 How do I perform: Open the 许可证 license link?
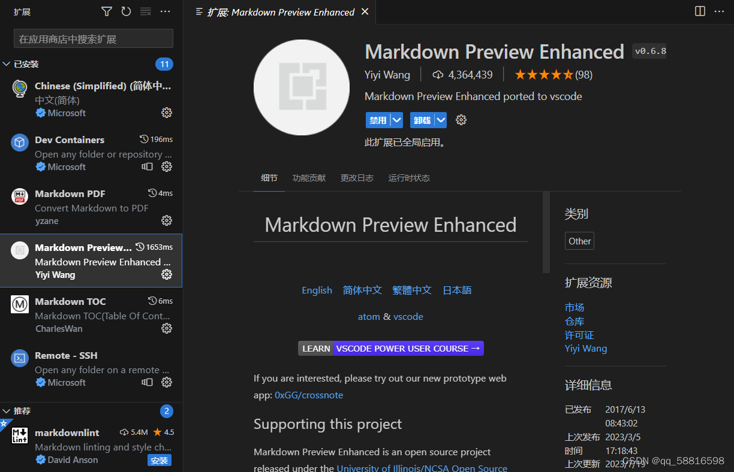(x=579, y=335)
